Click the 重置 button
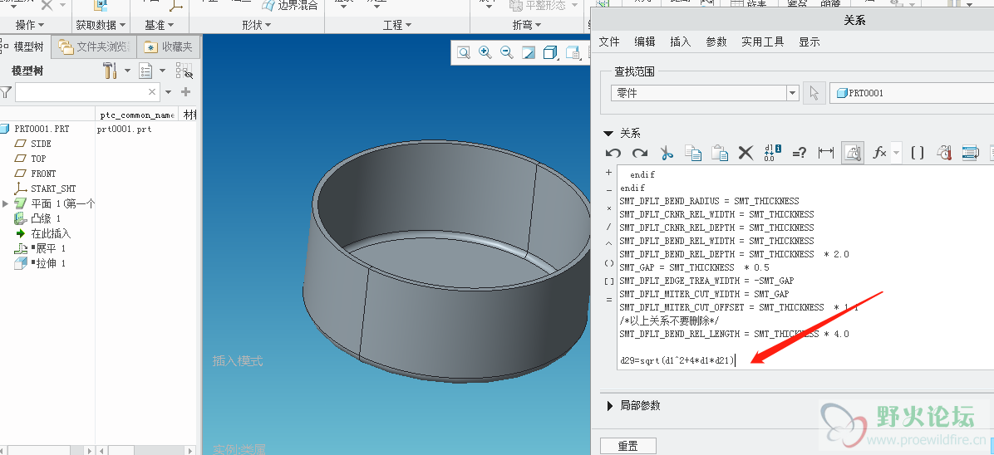The image size is (994, 455). coord(627,447)
